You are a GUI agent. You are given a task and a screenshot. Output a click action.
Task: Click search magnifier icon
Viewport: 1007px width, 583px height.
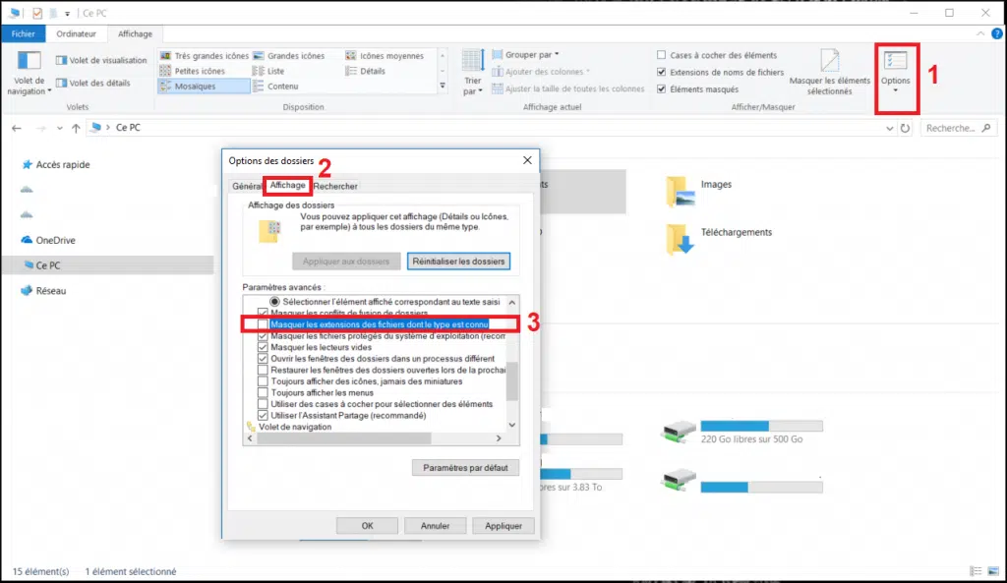(986, 128)
